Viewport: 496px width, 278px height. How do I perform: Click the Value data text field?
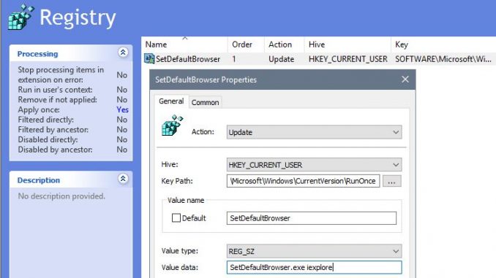pos(314,267)
